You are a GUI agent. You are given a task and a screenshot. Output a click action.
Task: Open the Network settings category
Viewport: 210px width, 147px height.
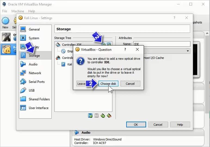(x=35, y=73)
